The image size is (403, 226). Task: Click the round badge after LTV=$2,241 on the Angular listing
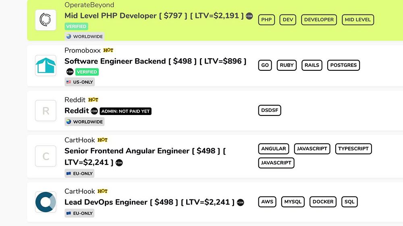119,162
